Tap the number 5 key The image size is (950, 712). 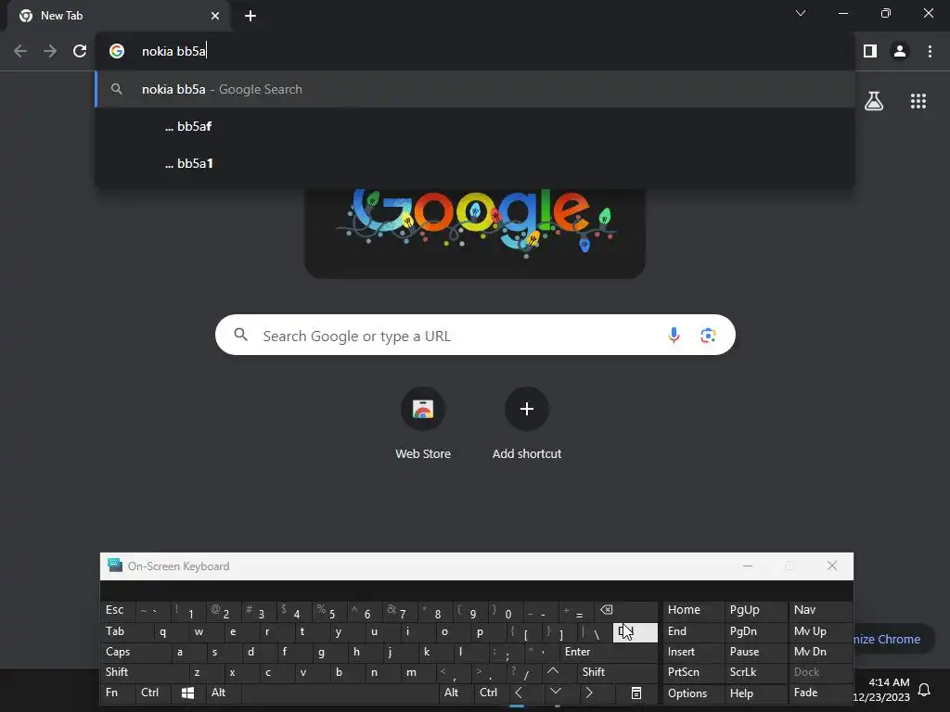pyautogui.click(x=329, y=612)
